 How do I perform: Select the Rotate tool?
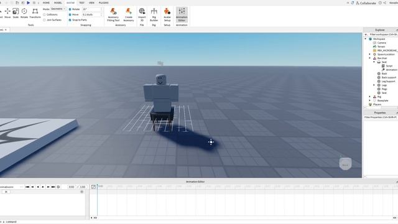click(24, 13)
